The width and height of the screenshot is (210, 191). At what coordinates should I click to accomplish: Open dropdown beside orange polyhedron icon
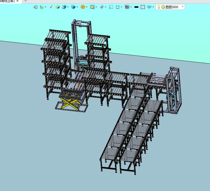pos(87,7)
